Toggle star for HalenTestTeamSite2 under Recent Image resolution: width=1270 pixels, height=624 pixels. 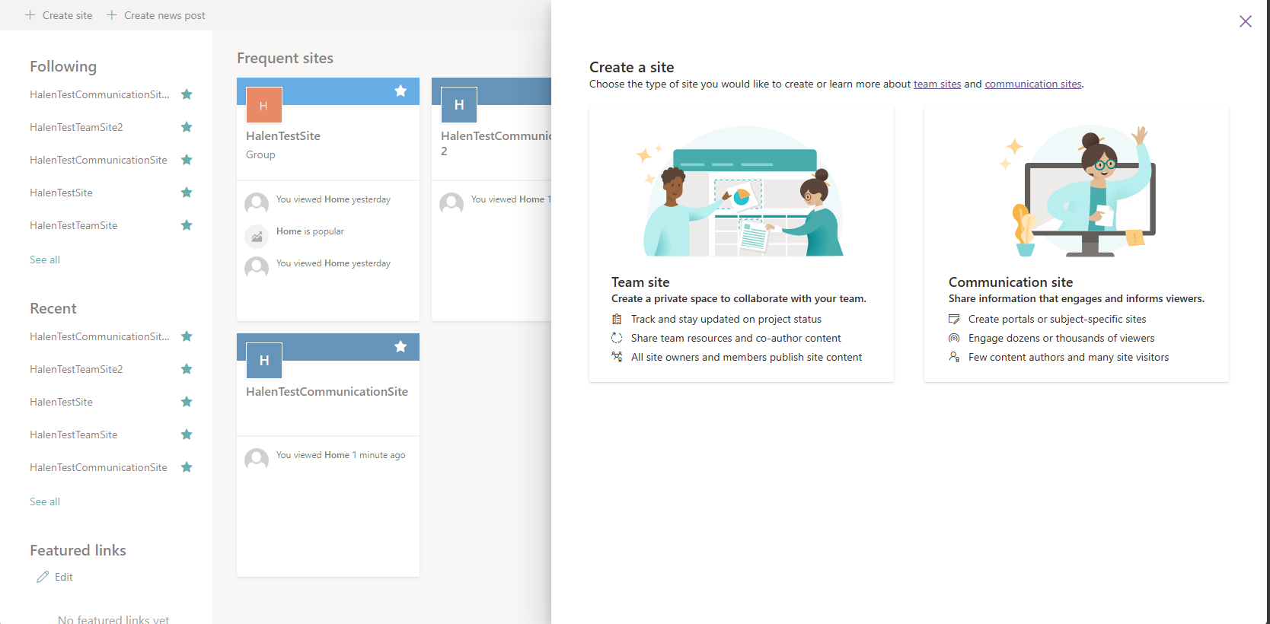(x=187, y=369)
